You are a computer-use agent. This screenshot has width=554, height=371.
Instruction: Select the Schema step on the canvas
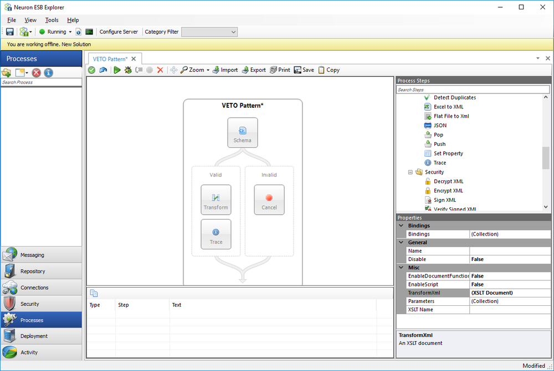(x=243, y=133)
